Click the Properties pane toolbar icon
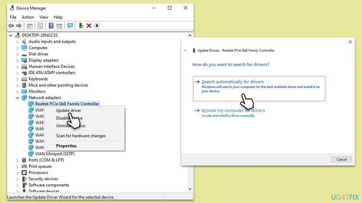The image size is (362, 203). (x=40, y=26)
